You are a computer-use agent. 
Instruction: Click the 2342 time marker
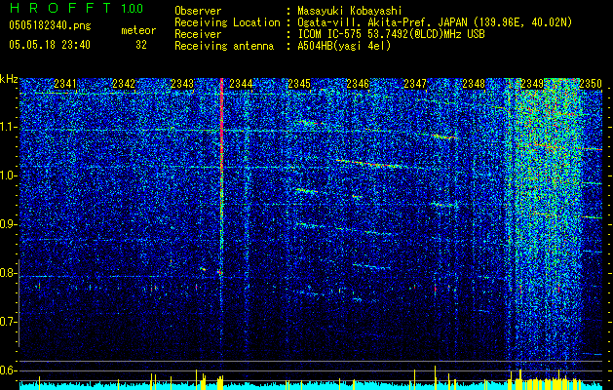[124, 84]
